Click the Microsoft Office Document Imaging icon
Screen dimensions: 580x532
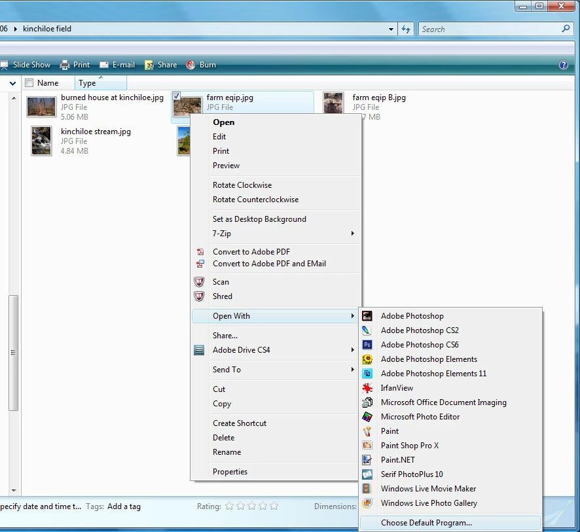tap(367, 402)
